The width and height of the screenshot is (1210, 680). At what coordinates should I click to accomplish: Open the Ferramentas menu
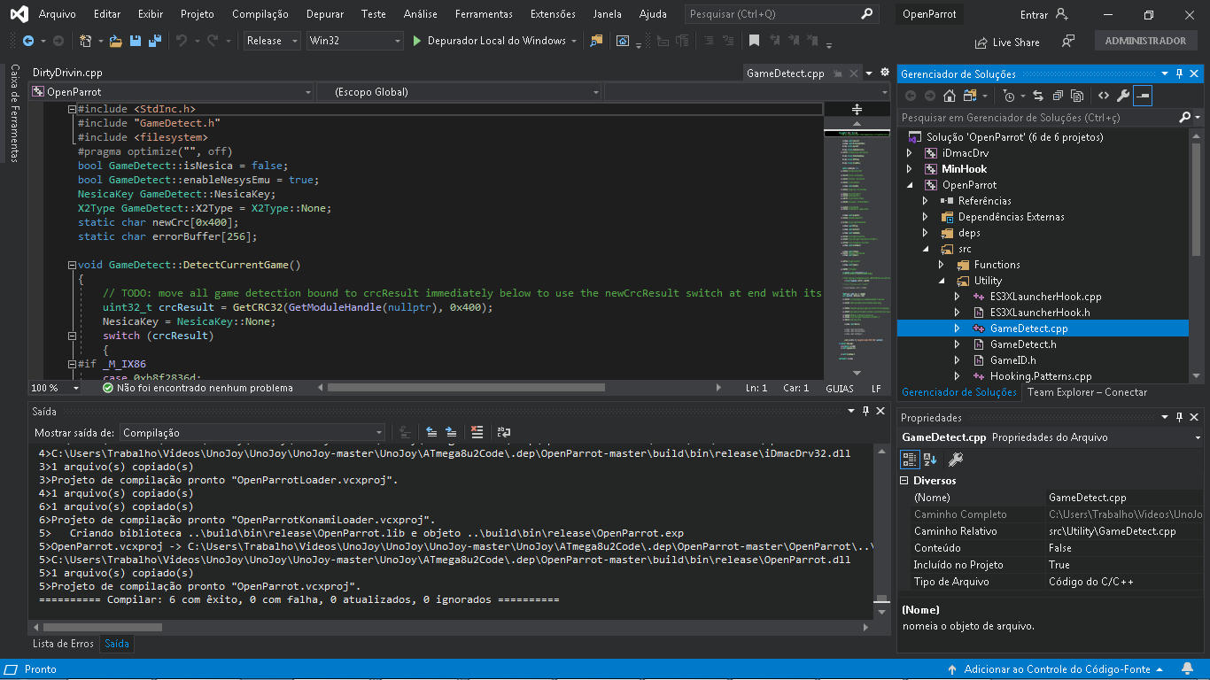[484, 14]
